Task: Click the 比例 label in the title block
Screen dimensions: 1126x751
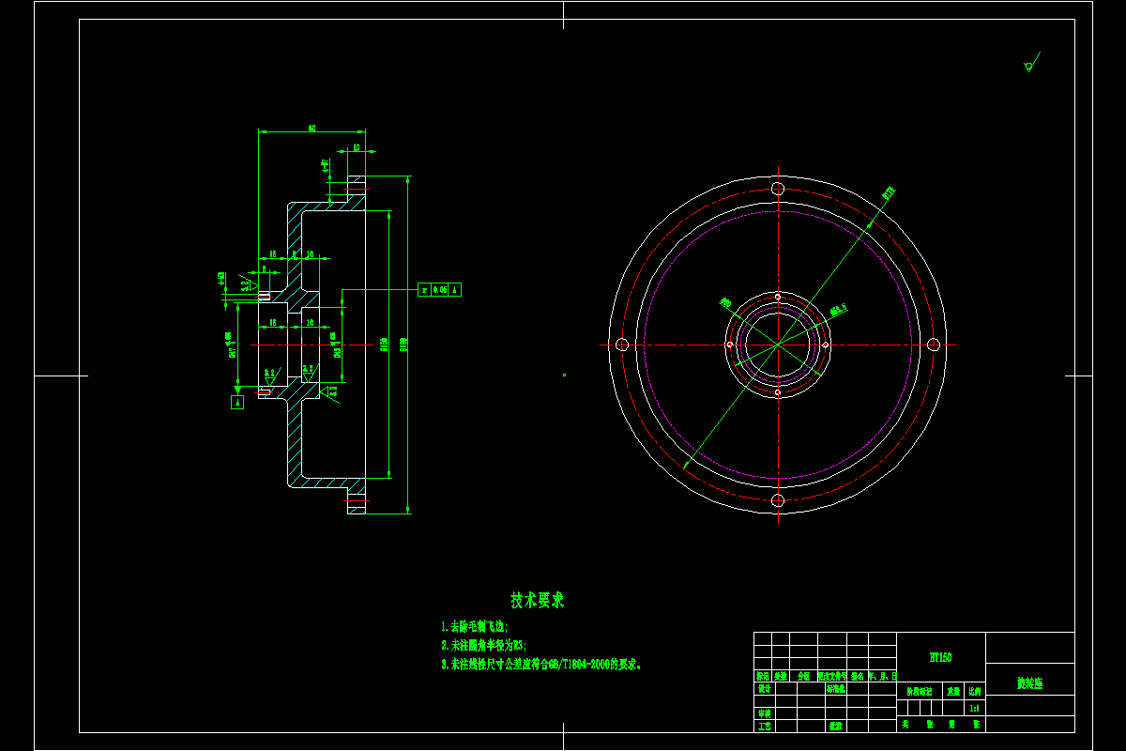Action: click(975, 691)
